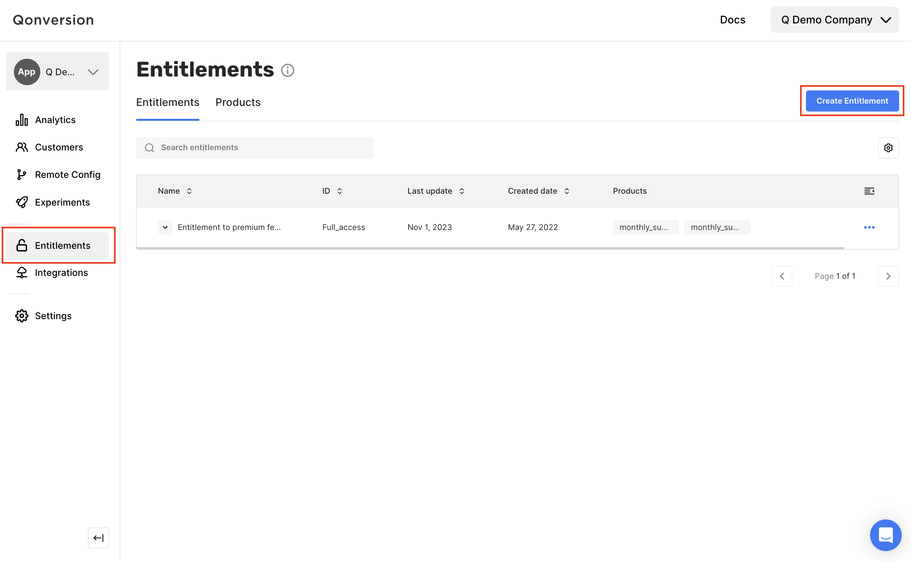Image resolution: width=911 pixels, height=561 pixels.
Task: Open Remote Config section
Action: [x=67, y=175]
